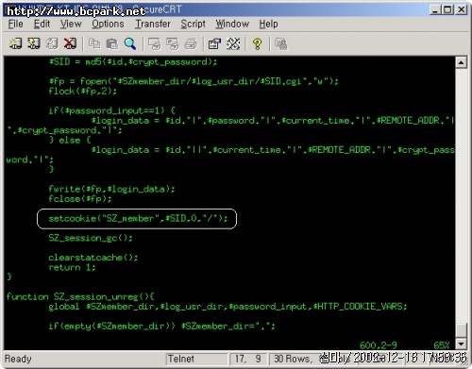Click the vertical scrollbar thumb
The width and height of the screenshot is (472, 369).
click(x=461, y=330)
